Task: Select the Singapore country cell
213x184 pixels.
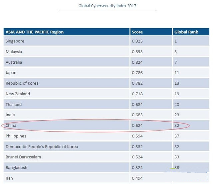Action: pos(67,41)
